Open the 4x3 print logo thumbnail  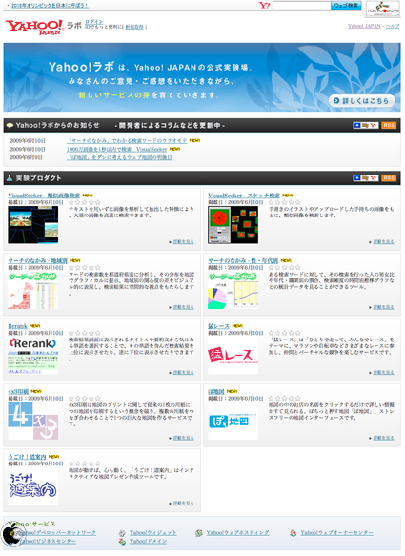coord(33,421)
